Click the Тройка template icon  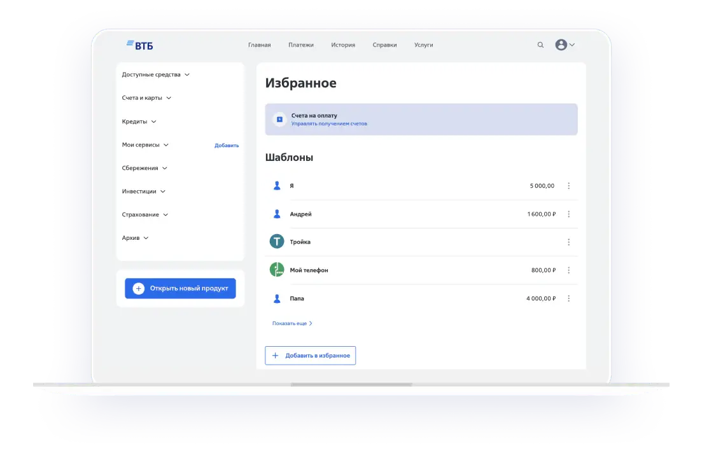click(277, 242)
